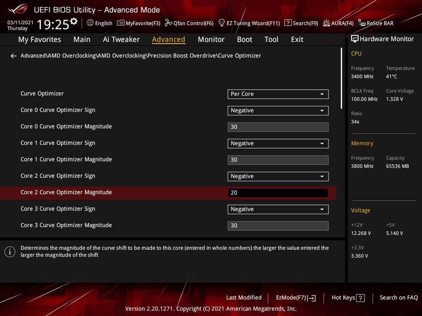Toggle ReSize BAR option
The width and height of the screenshot is (422, 316).
click(376, 23)
